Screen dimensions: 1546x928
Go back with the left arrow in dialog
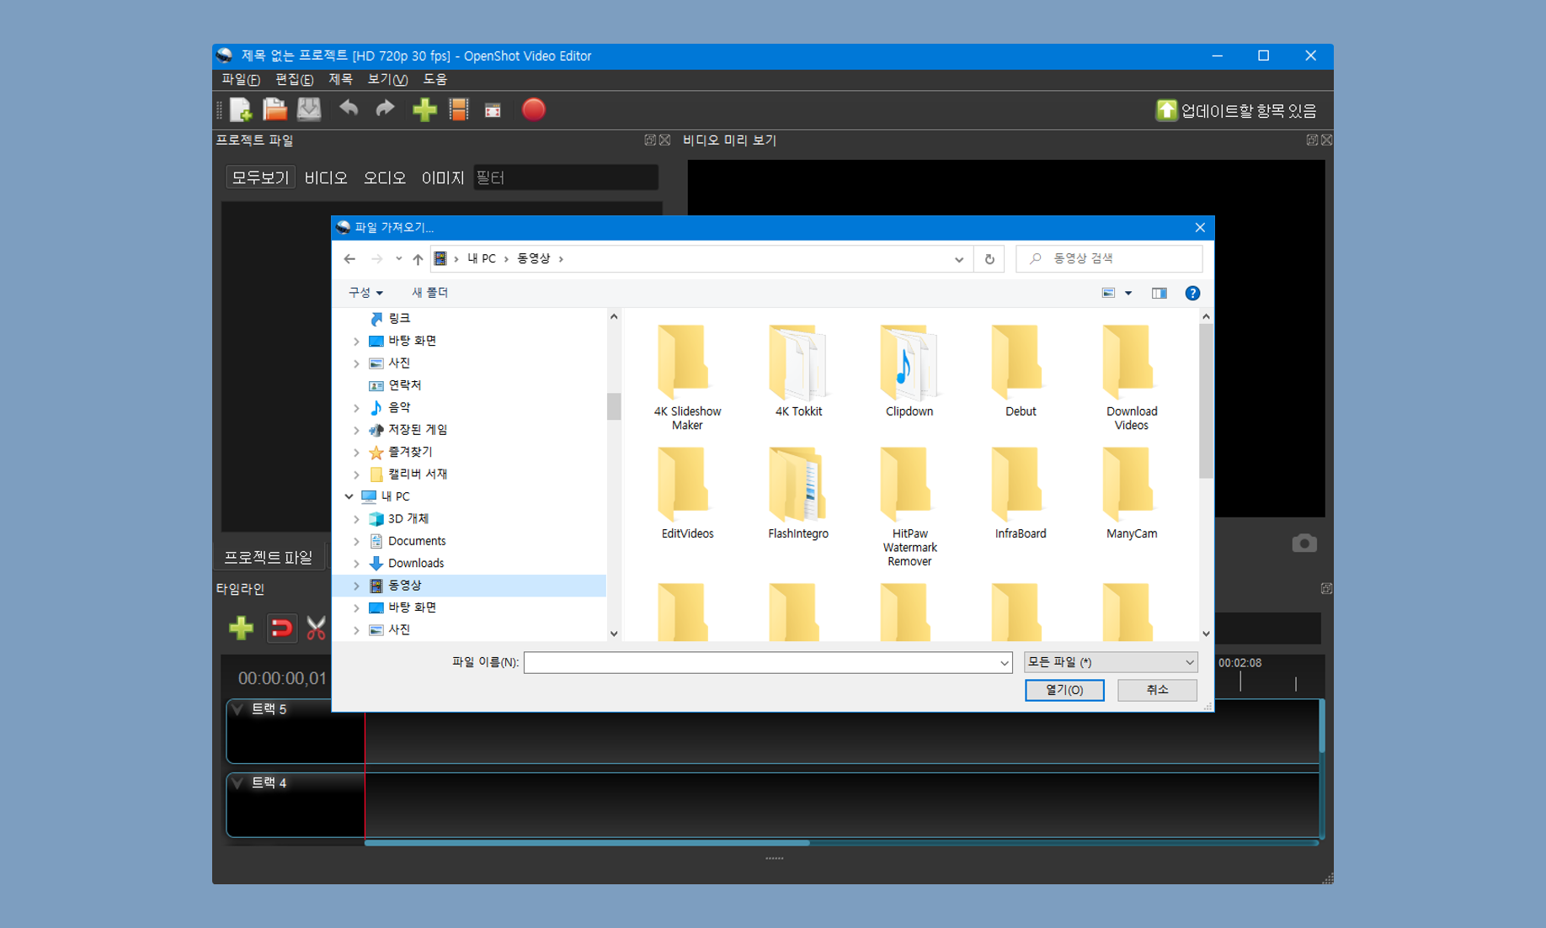tap(349, 259)
